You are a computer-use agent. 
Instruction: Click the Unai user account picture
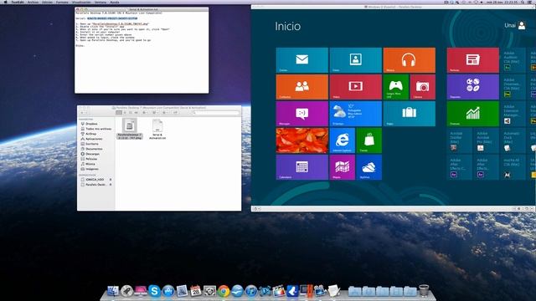522,25
